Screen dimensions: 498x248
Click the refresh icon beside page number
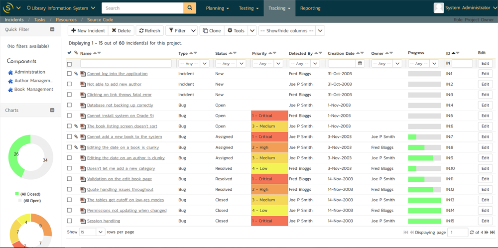472,233
